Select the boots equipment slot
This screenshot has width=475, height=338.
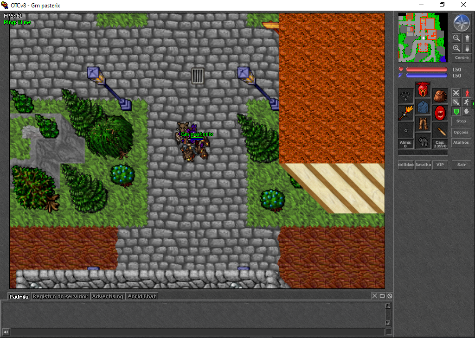click(x=423, y=141)
